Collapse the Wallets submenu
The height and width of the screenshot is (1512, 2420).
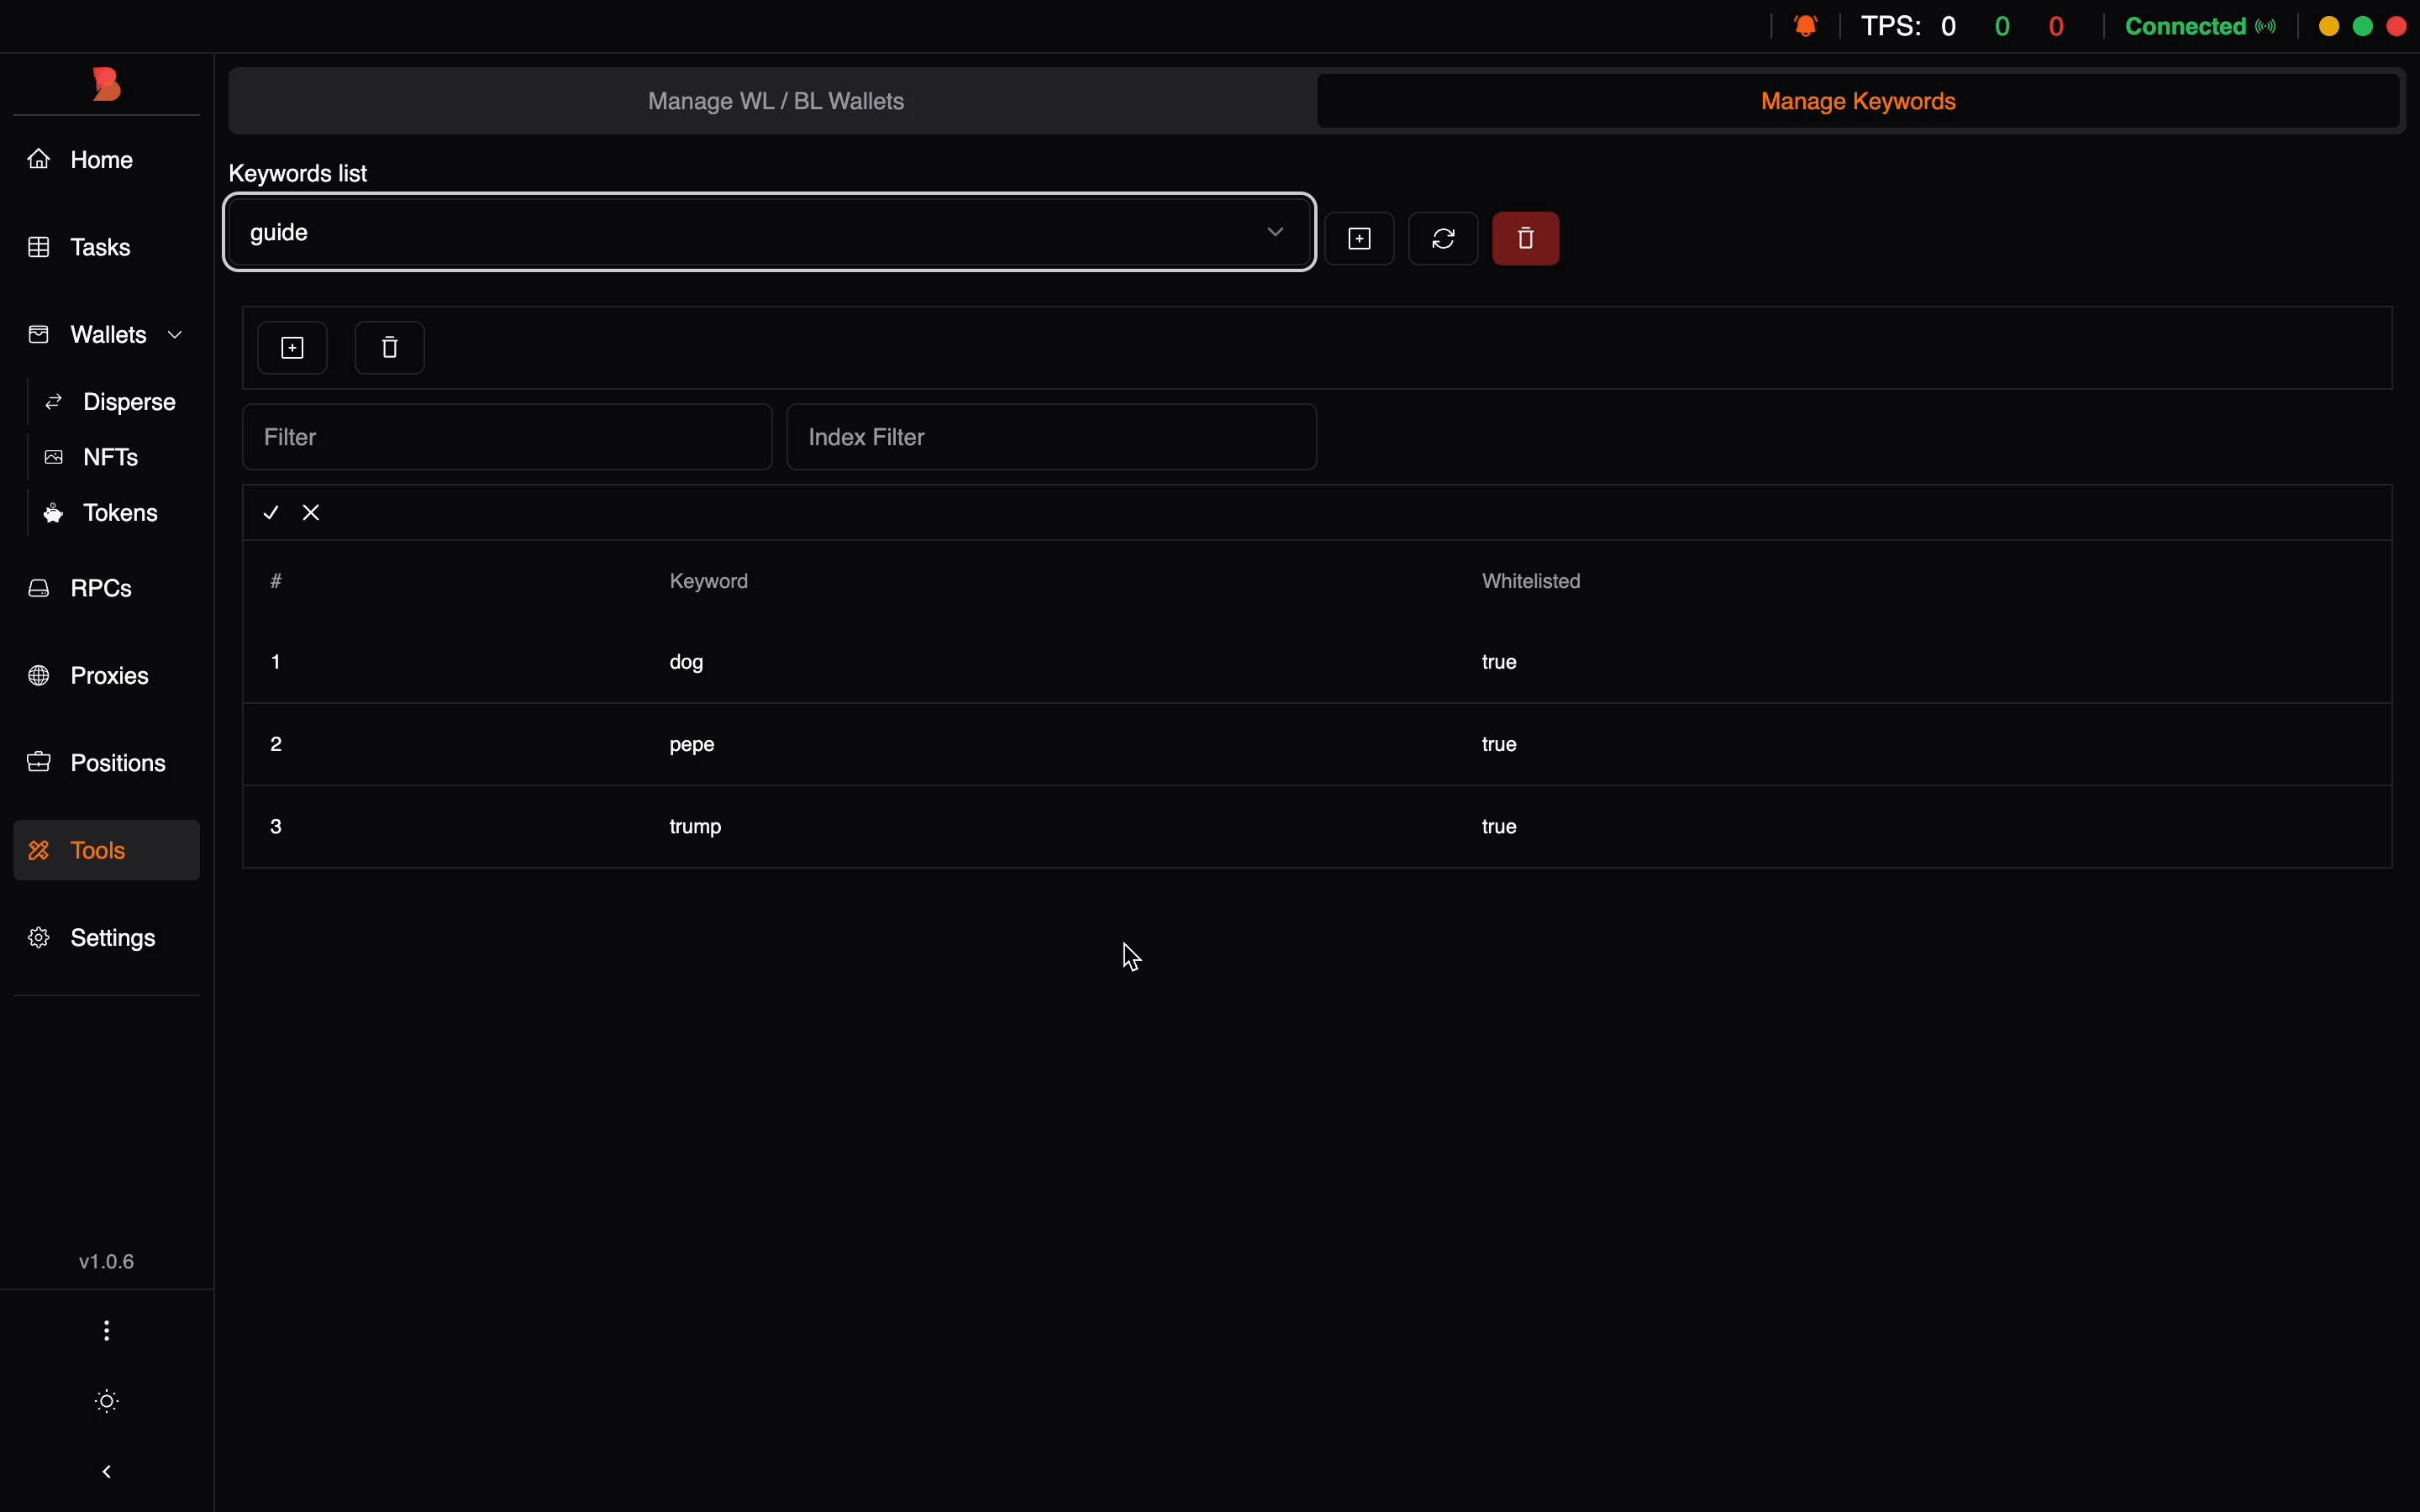(x=176, y=335)
